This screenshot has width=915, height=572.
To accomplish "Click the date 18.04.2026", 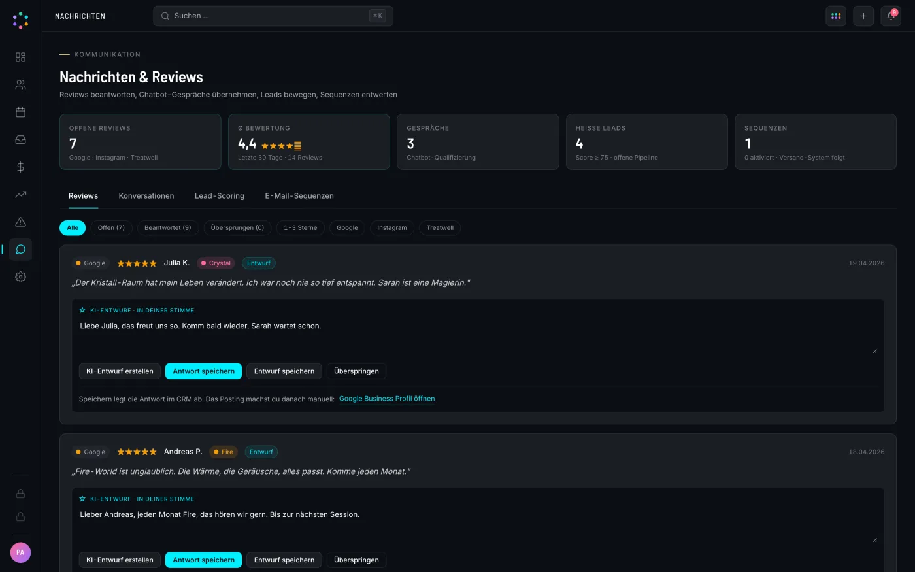I will tap(867, 452).
